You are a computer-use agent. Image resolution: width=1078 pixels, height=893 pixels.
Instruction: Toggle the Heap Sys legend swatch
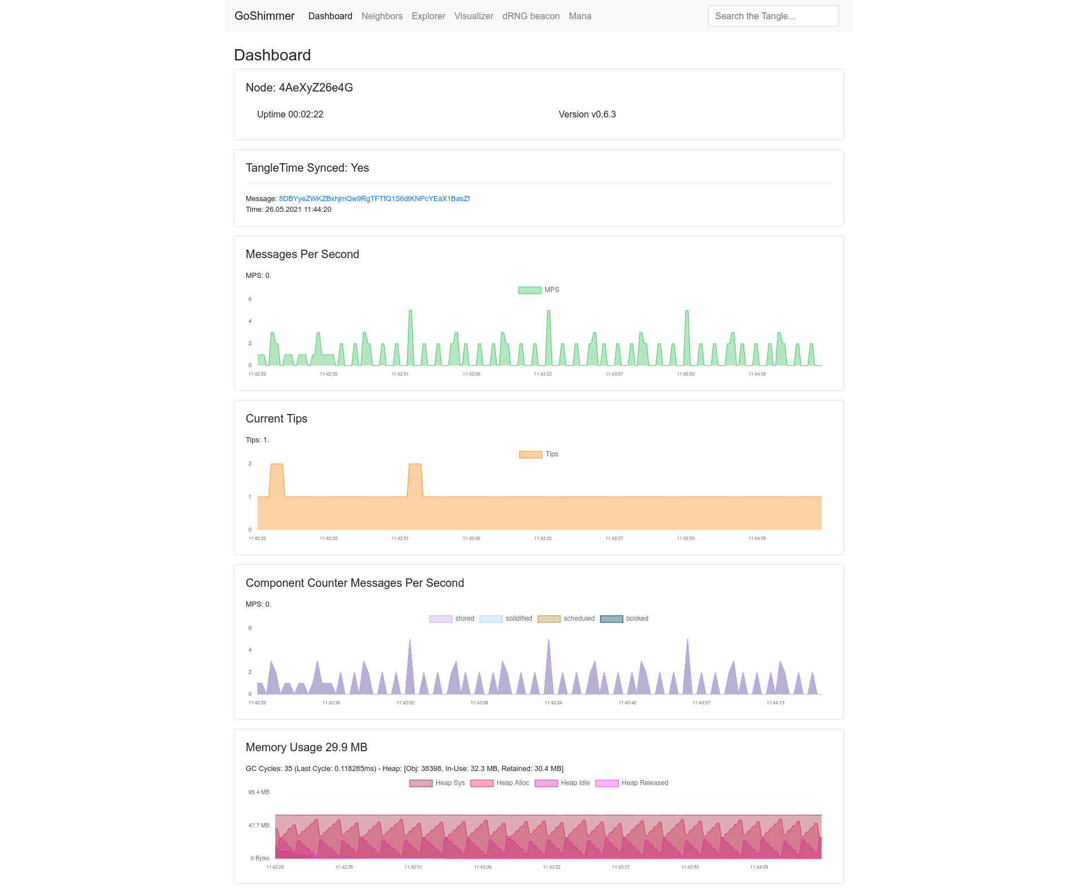(421, 783)
